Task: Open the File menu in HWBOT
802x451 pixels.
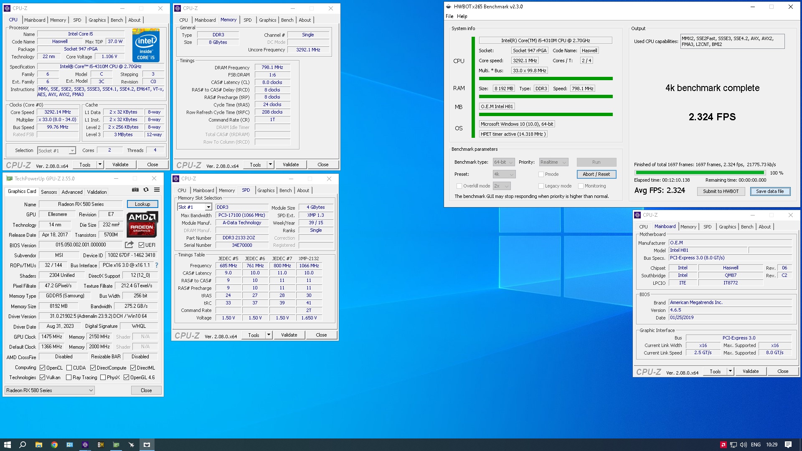Action: (449, 16)
